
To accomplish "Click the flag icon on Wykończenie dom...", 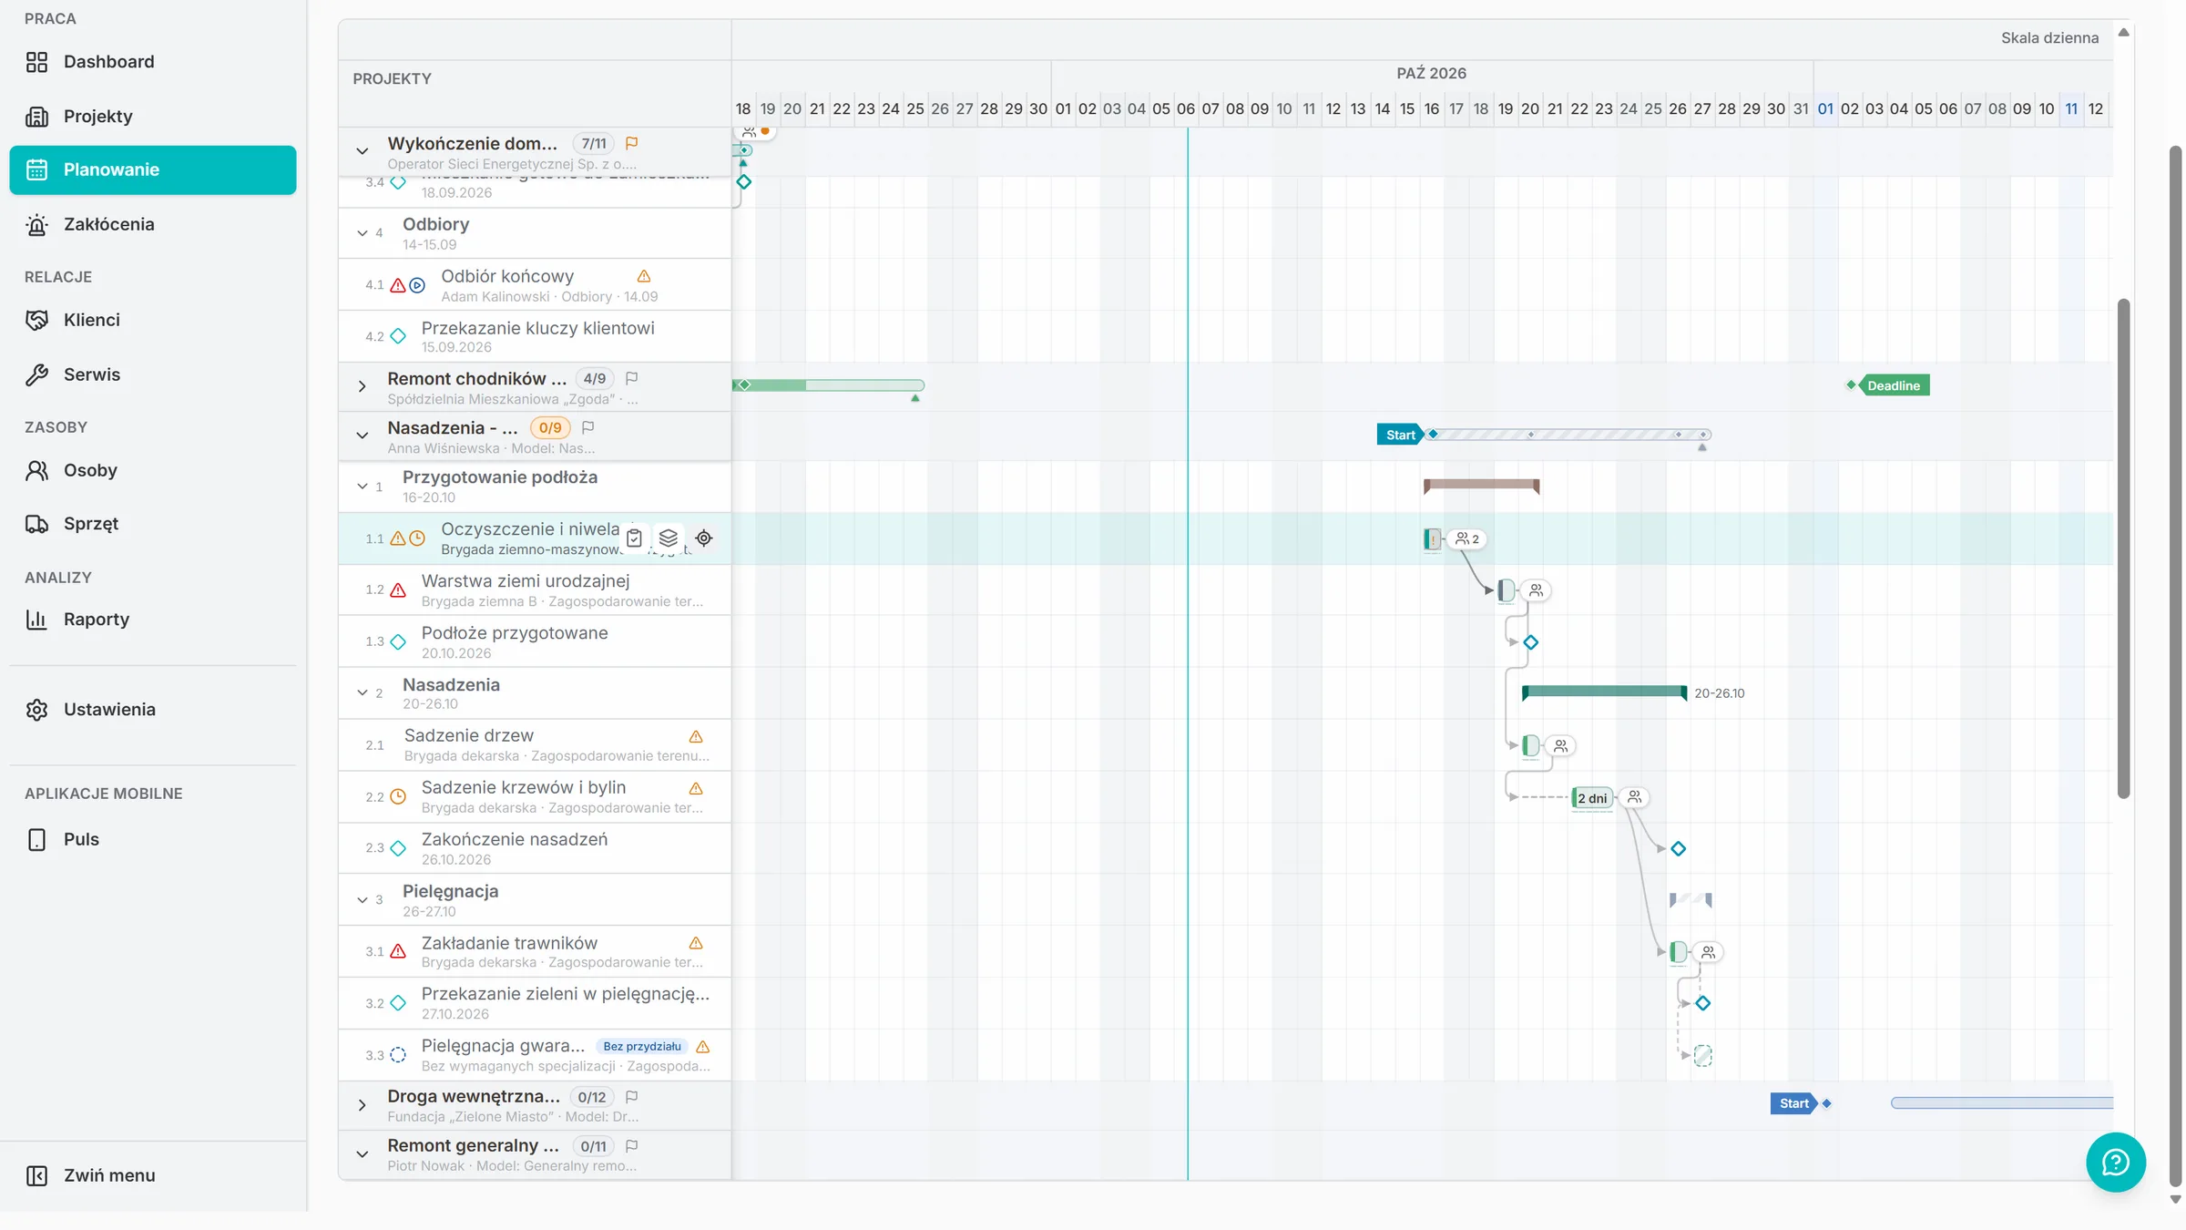I will tap(632, 143).
